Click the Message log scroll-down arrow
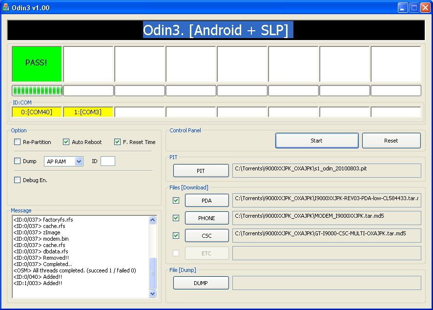 coord(152,293)
